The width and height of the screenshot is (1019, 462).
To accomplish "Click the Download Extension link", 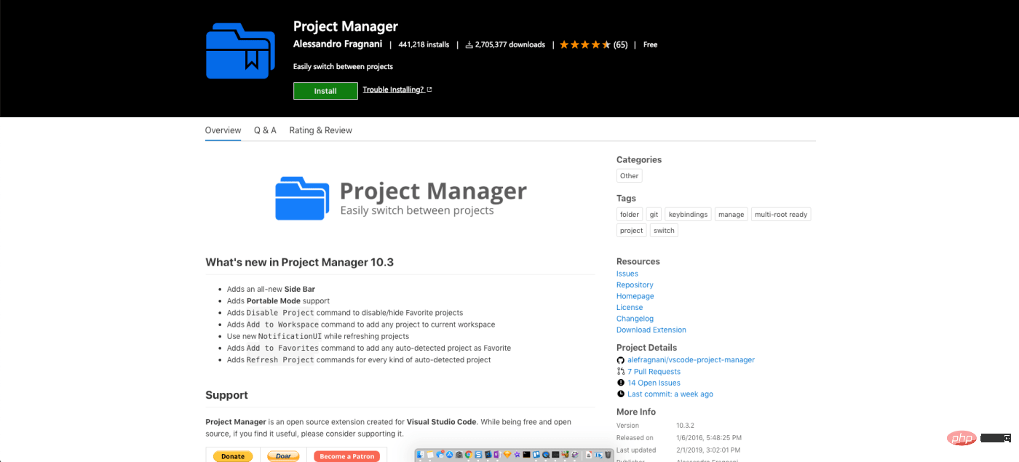I will coord(651,330).
